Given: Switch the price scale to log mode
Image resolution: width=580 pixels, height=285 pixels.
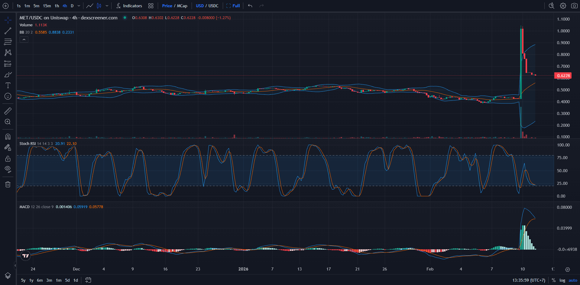Looking at the screenshot, I should 562,280.
